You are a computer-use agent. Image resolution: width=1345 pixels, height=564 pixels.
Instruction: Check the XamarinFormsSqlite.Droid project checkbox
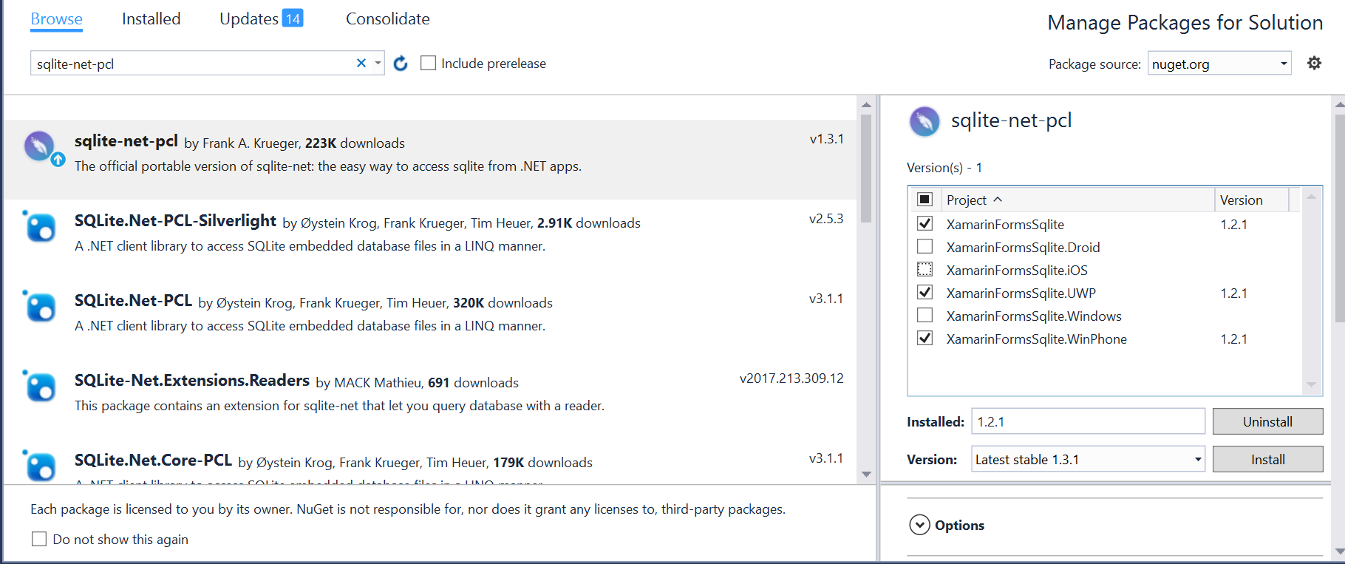925,246
